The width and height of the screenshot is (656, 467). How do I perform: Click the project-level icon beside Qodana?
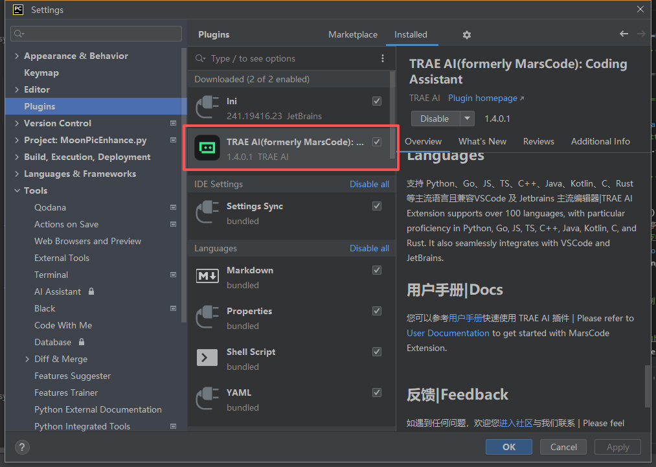173,207
